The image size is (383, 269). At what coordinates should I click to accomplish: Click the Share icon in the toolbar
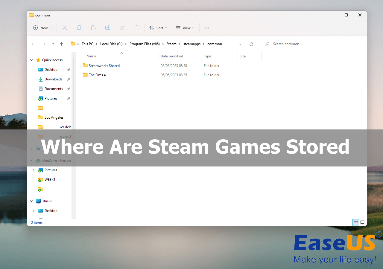click(x=122, y=28)
